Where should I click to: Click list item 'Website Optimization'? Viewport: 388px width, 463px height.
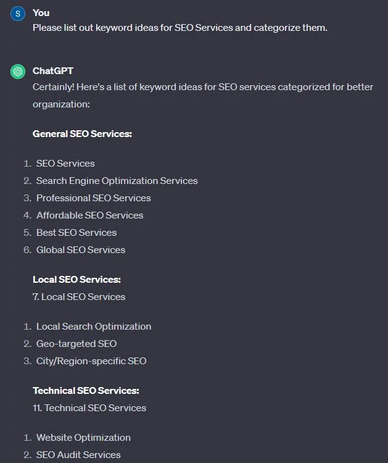83,438
